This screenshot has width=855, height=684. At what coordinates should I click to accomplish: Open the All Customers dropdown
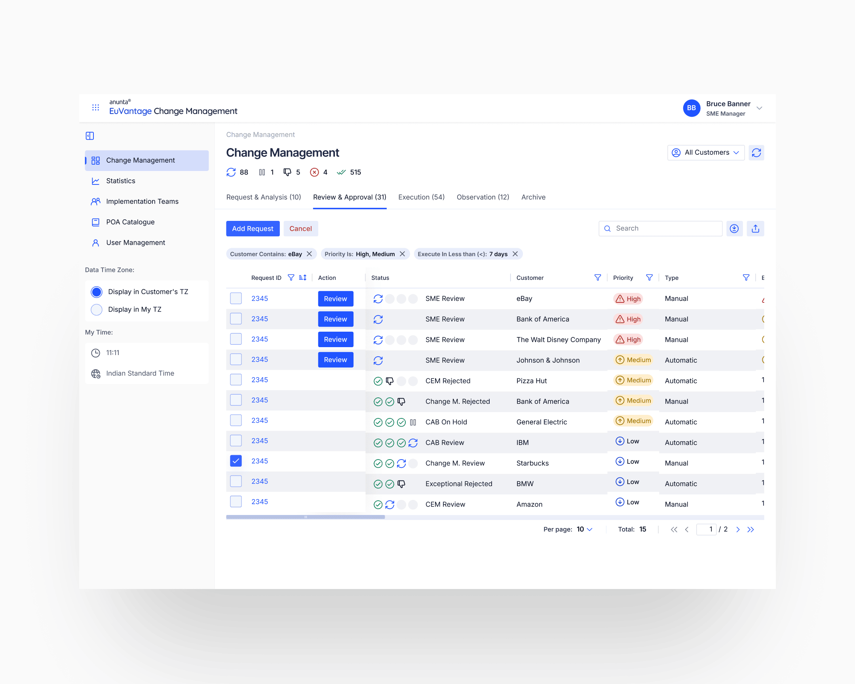706,152
